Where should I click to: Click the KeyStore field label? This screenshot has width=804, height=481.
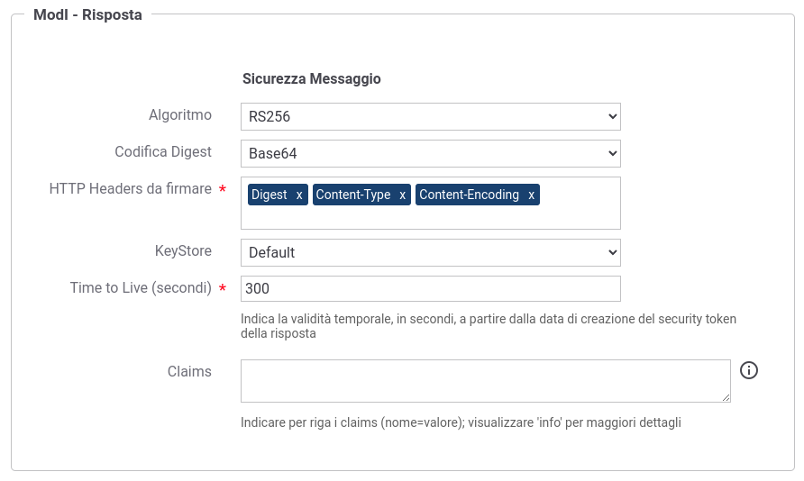click(183, 251)
